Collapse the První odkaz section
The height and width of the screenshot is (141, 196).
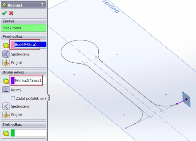point(24,36)
